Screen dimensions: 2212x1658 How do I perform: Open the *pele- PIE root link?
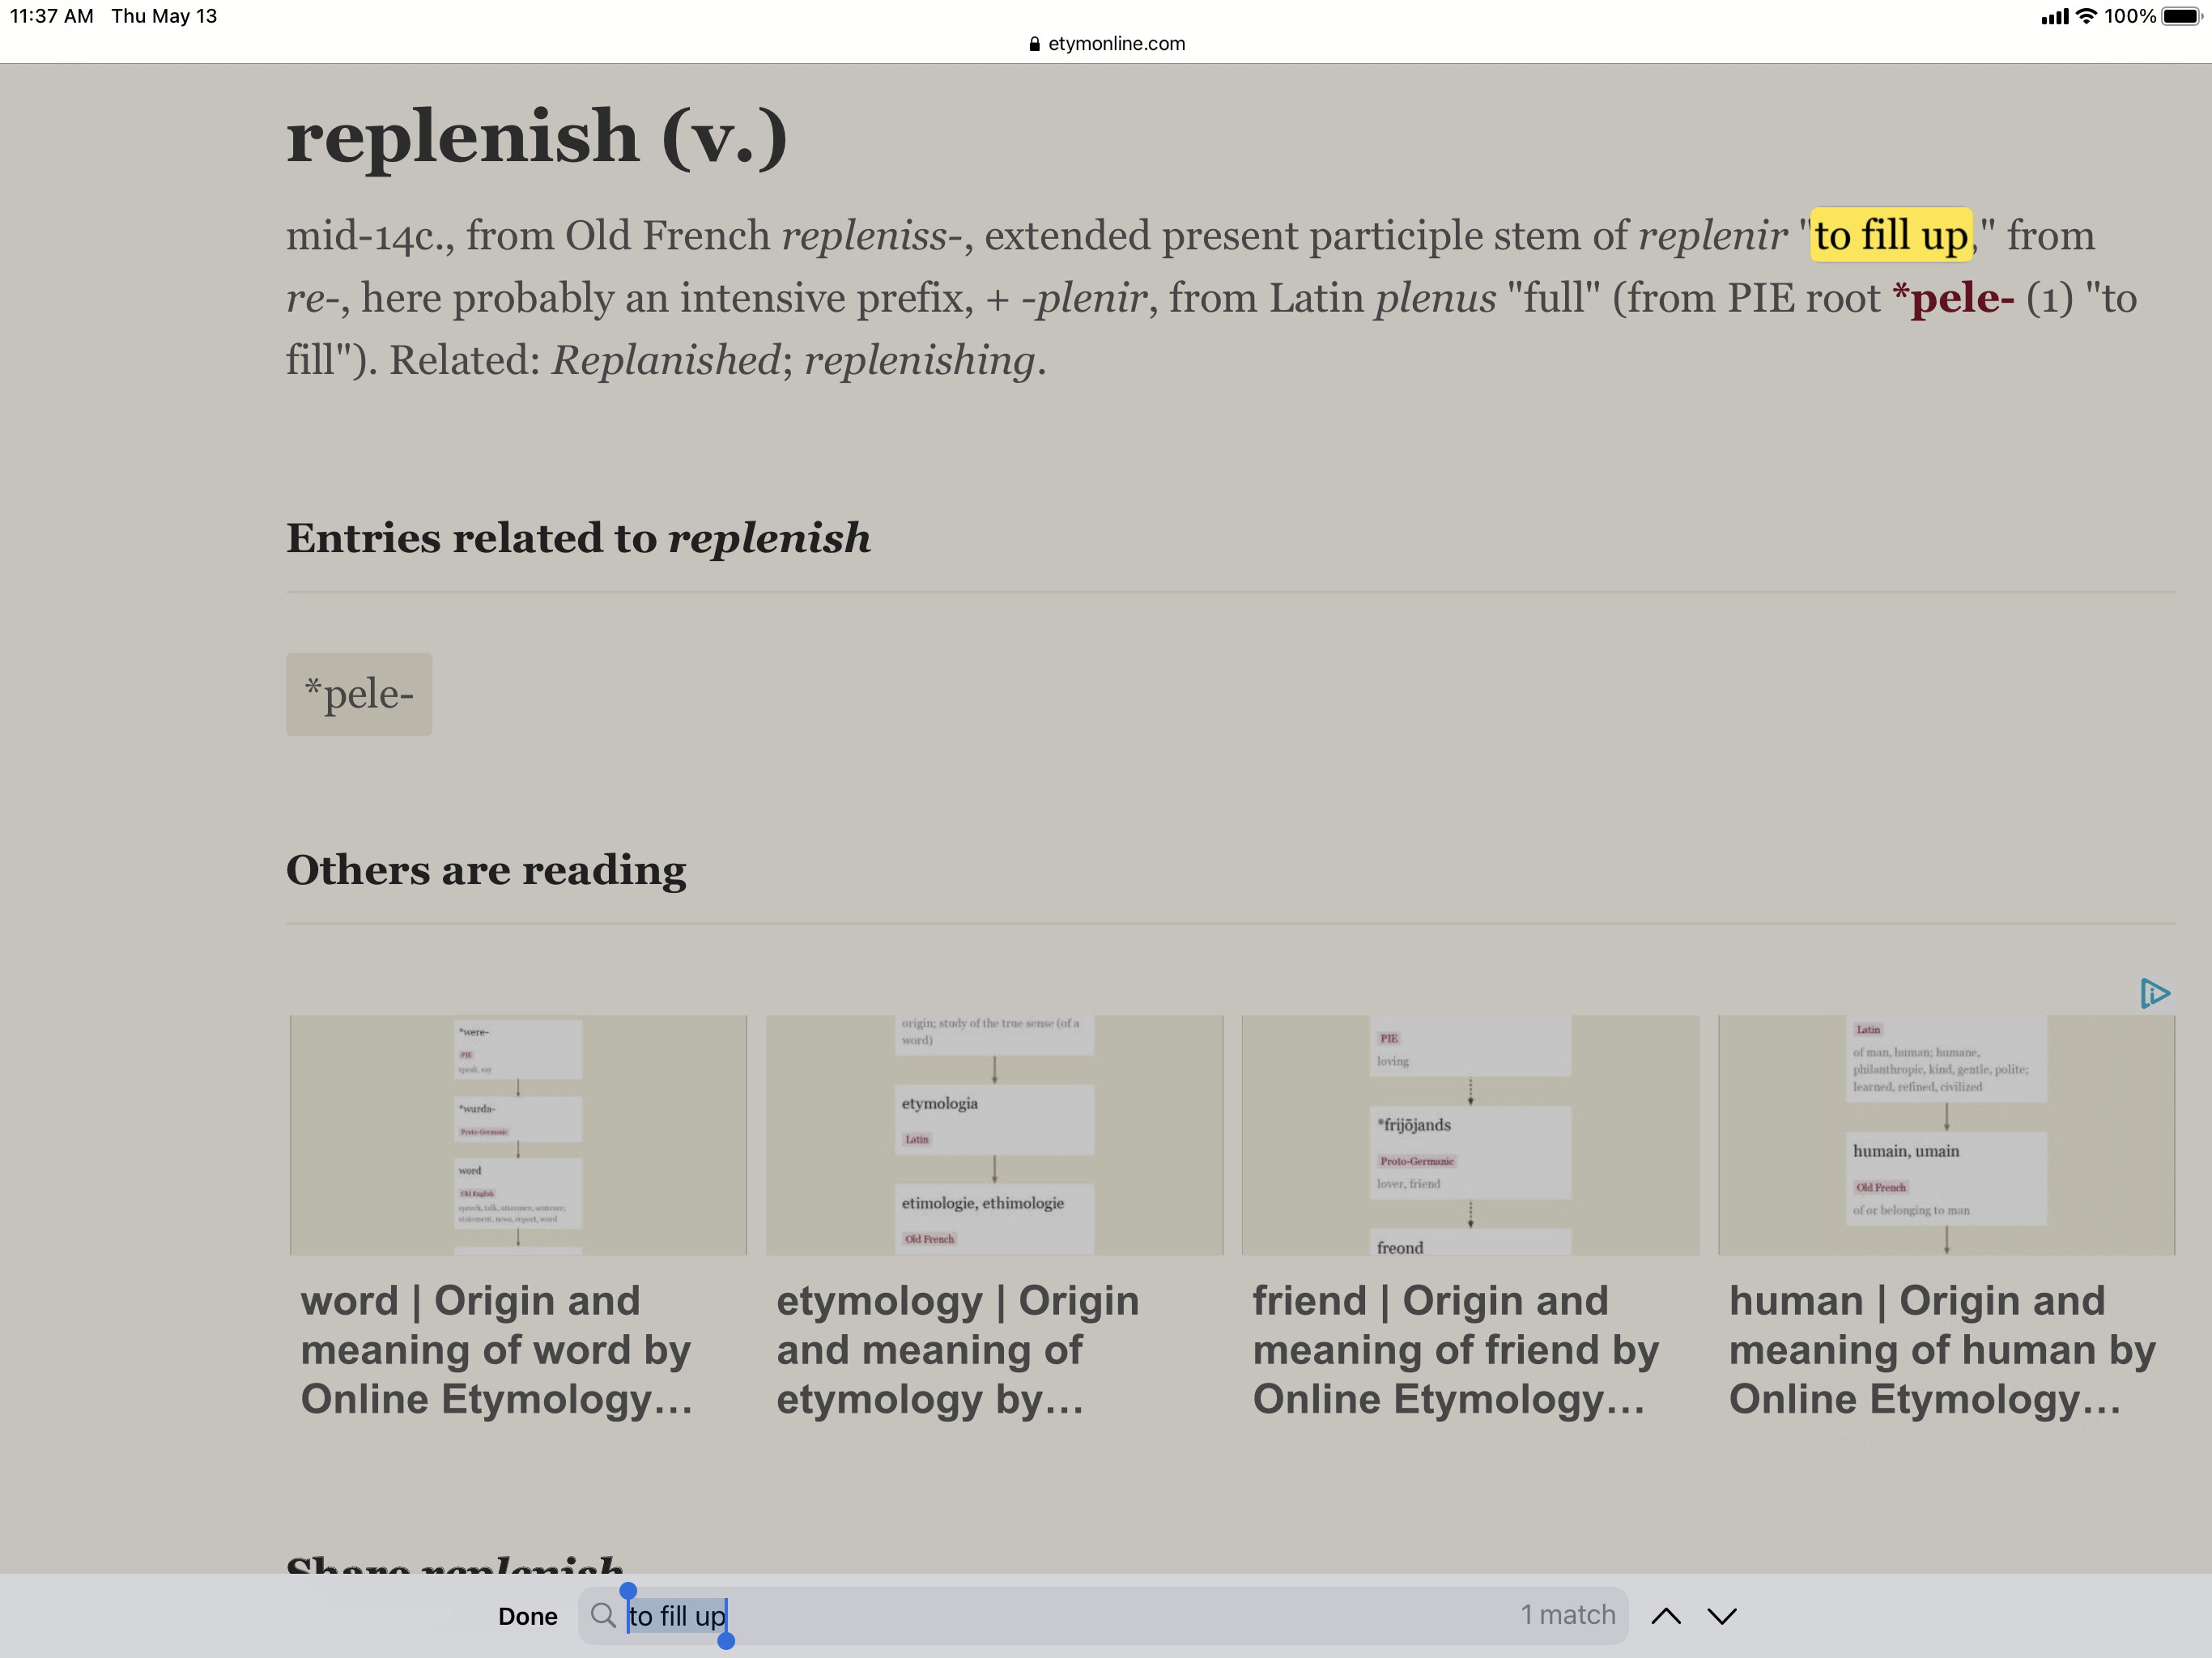1952,298
